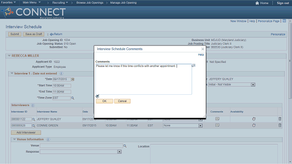Viewport: 292px width, 164px height.
Task: Collapse the REBECCA MILLER section
Action: click(x=9, y=56)
